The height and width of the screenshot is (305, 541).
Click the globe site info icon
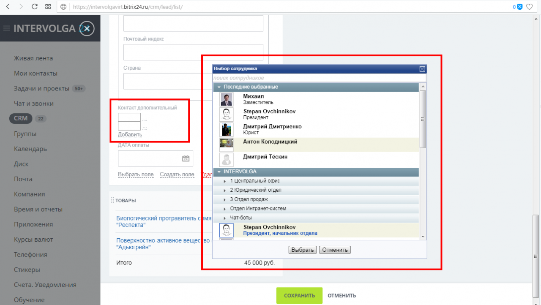[64, 7]
